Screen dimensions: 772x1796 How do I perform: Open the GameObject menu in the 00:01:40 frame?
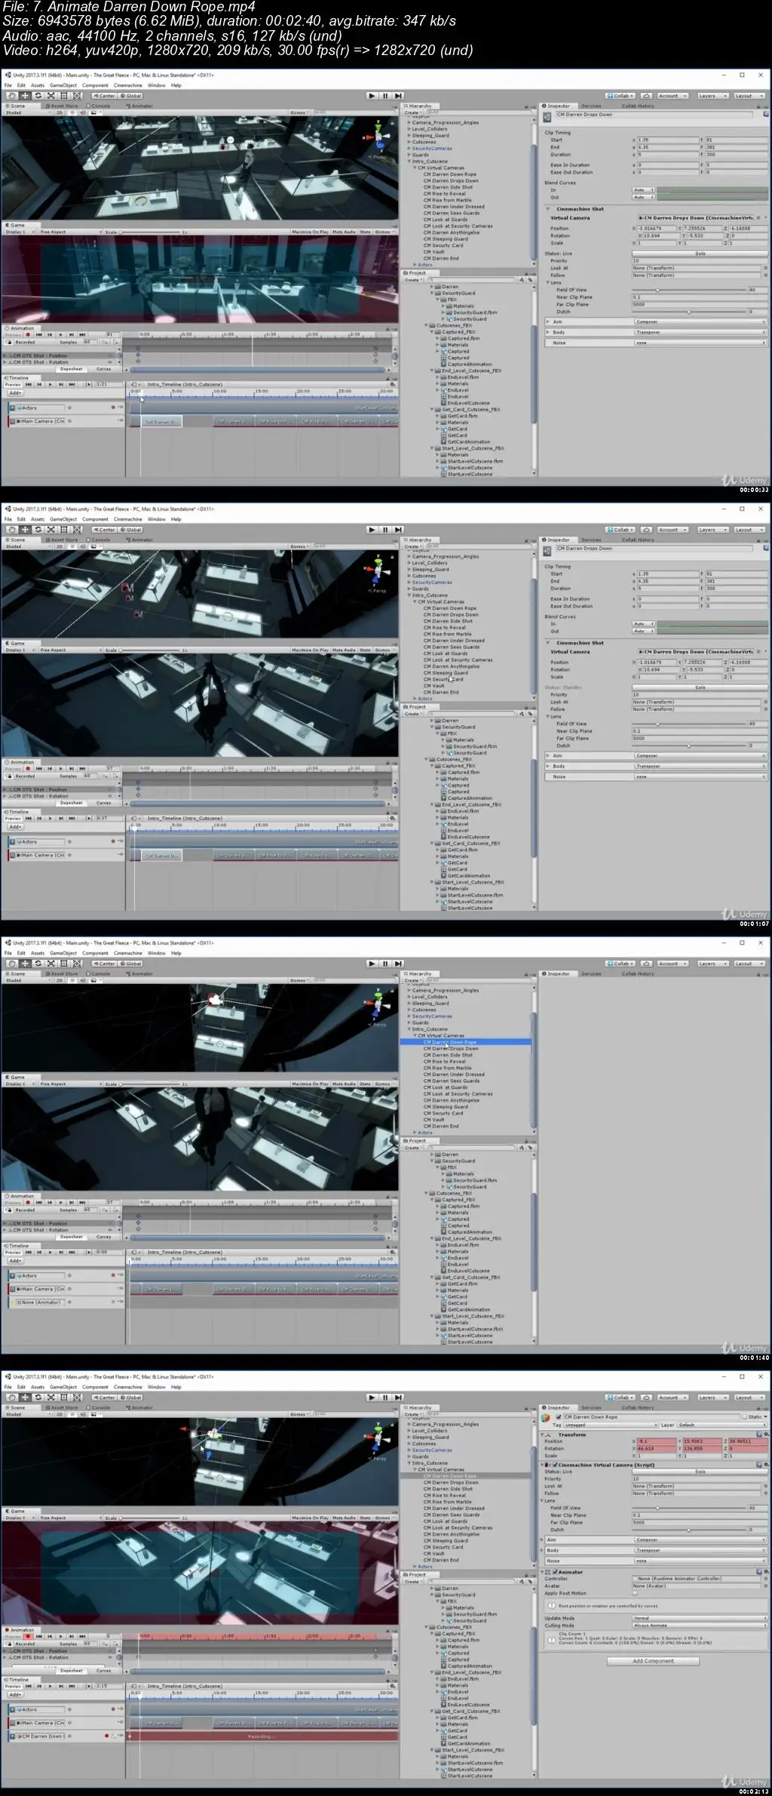tap(63, 953)
